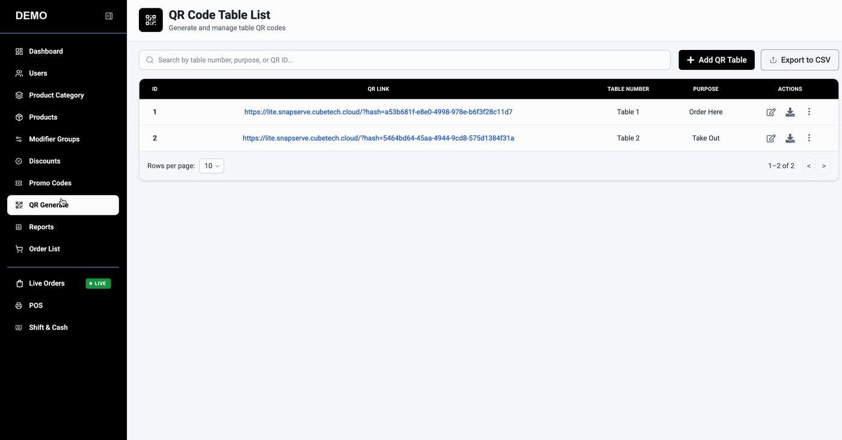
Task: Collapse the sidebar with the panel icon
Action: [109, 16]
